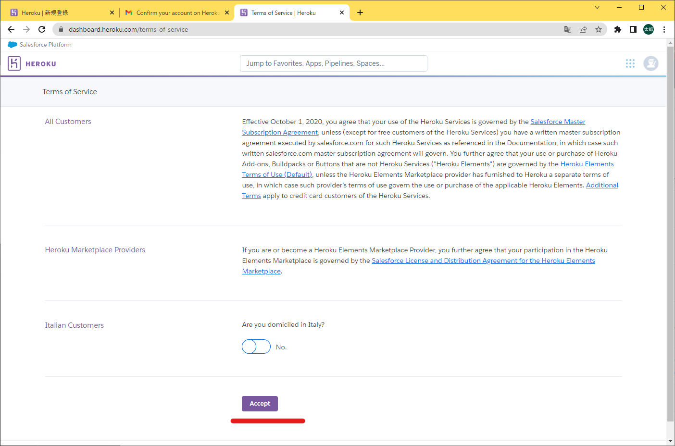Open a new browser tab

[x=360, y=12]
